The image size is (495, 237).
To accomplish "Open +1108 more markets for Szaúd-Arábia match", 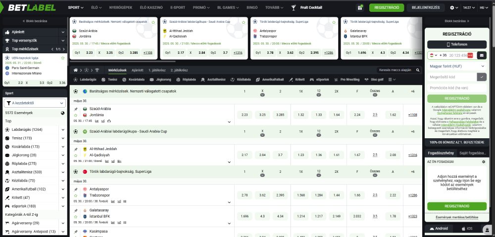I will tap(413, 115).
